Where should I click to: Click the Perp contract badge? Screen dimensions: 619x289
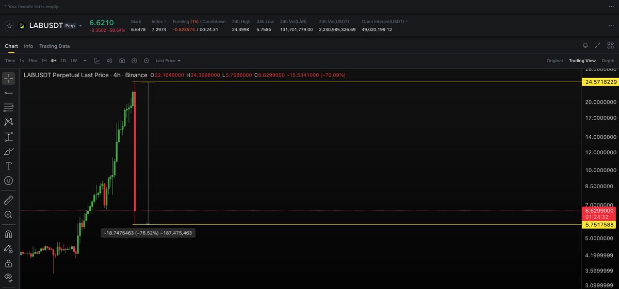[x=70, y=26]
